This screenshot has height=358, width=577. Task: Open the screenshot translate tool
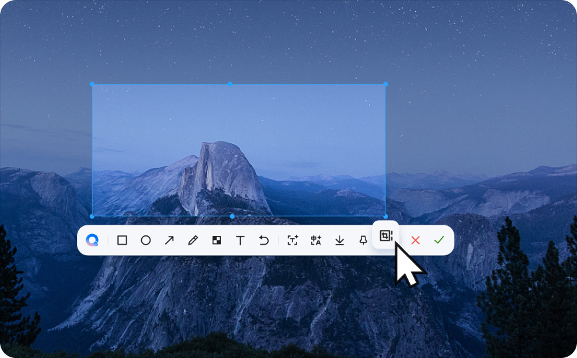tap(316, 240)
